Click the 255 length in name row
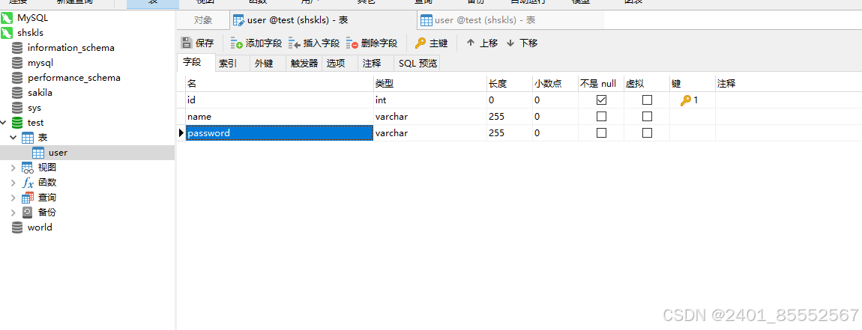The image size is (862, 330). pyautogui.click(x=509, y=117)
